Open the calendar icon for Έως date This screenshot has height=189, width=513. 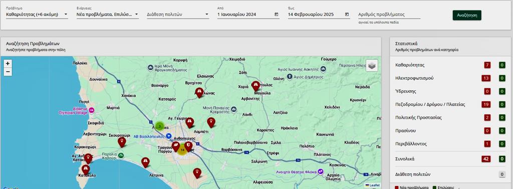[347, 15]
